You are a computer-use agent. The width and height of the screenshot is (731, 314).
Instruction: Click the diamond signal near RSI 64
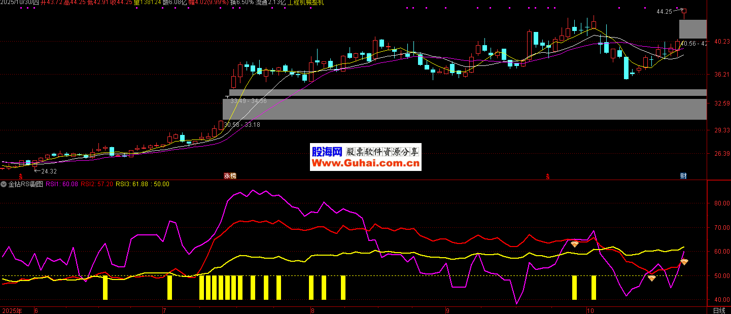[575, 244]
